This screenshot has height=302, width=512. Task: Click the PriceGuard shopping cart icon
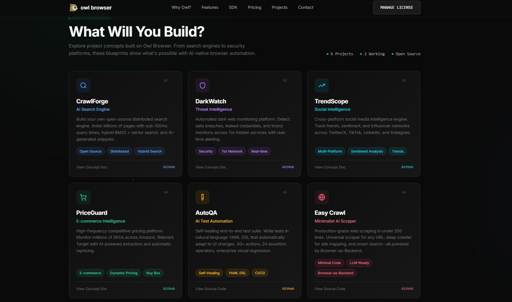point(83,197)
